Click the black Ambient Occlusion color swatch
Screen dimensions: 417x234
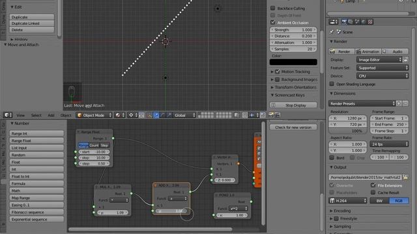[293, 62]
